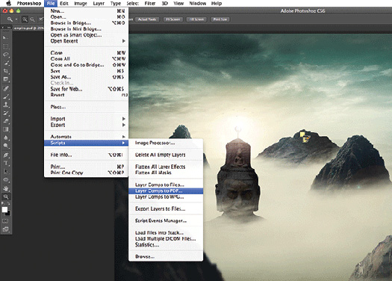Choose Statistics from the Scripts submenu
Image resolution: width=392 pixels, height=281 pixels.
pyautogui.click(x=166, y=244)
